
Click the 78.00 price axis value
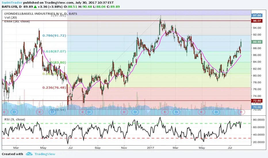pos(257,82)
